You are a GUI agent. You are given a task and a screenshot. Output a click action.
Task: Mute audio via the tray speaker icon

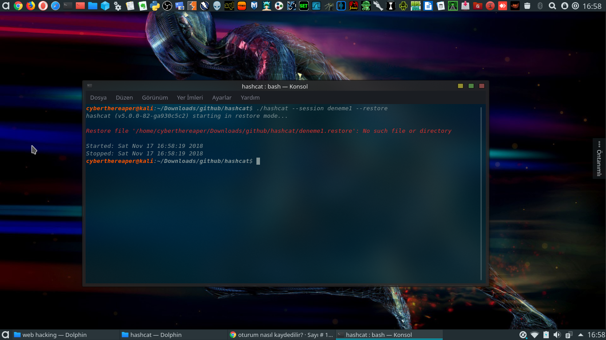558,335
